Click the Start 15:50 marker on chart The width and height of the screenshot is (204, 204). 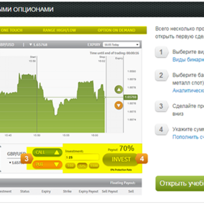[33, 59]
